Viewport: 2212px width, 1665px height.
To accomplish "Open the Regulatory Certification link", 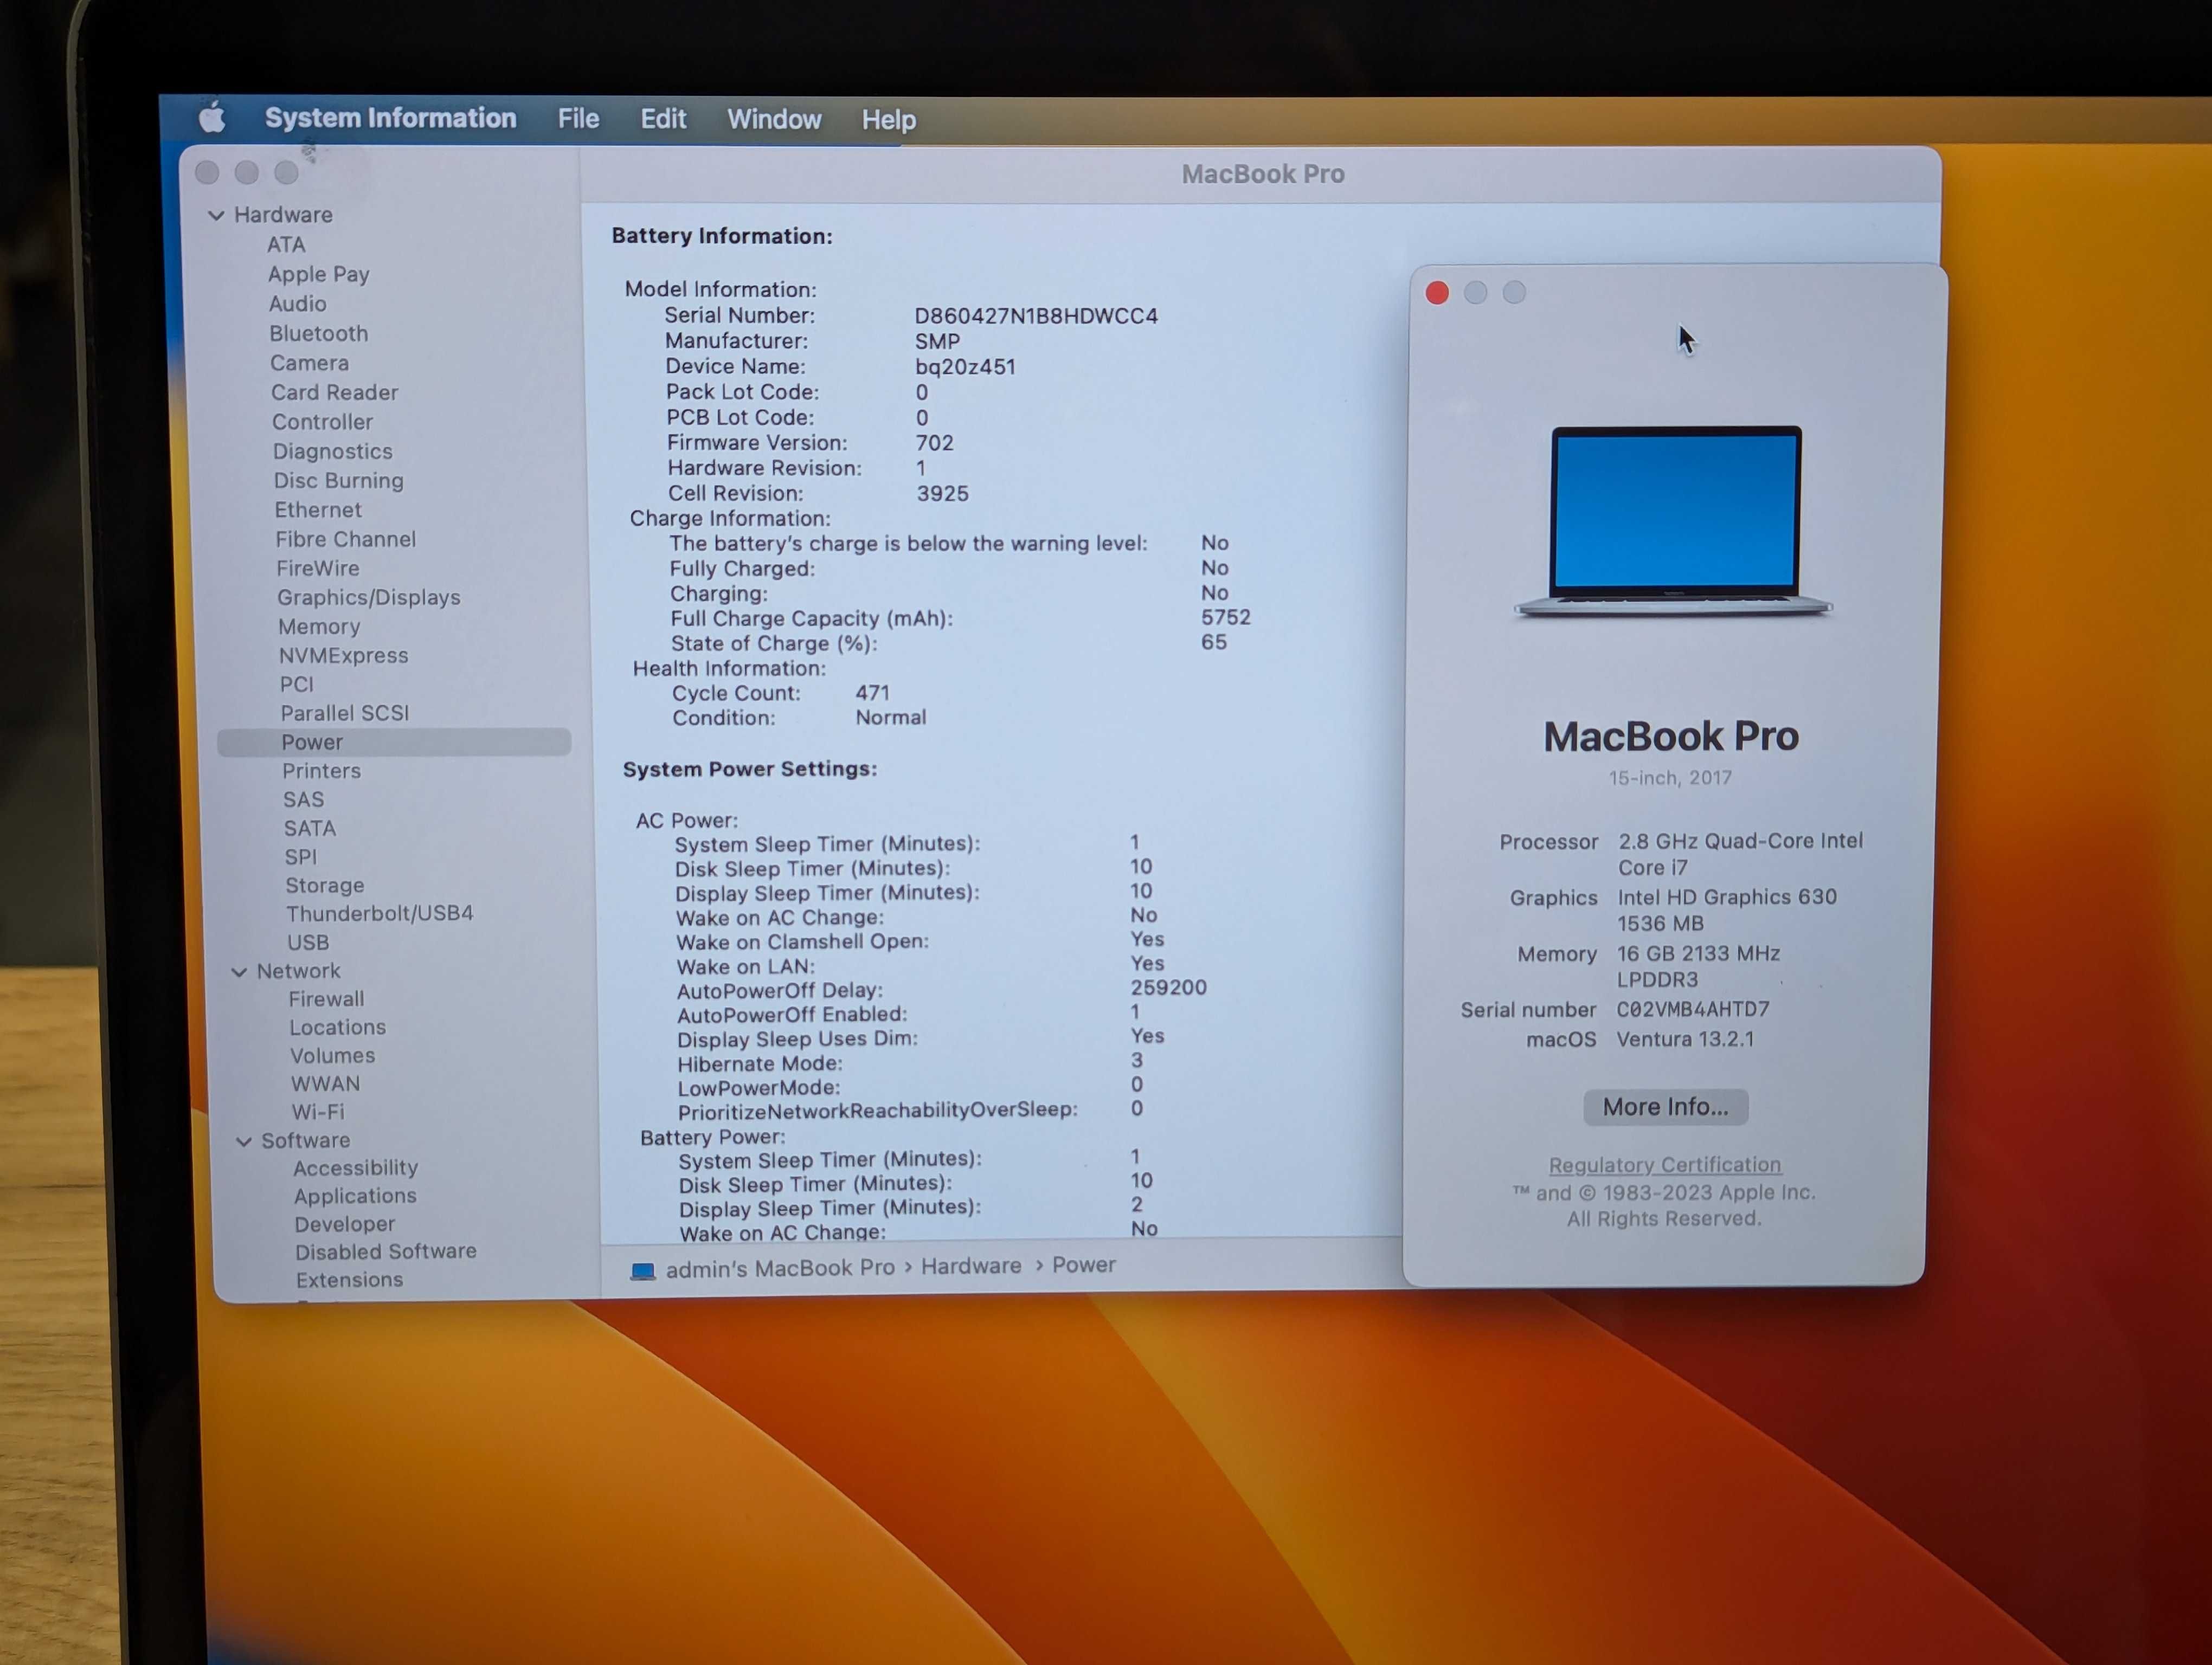I will (x=1665, y=1164).
